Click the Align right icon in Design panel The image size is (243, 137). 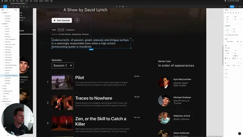[x=231, y=13]
